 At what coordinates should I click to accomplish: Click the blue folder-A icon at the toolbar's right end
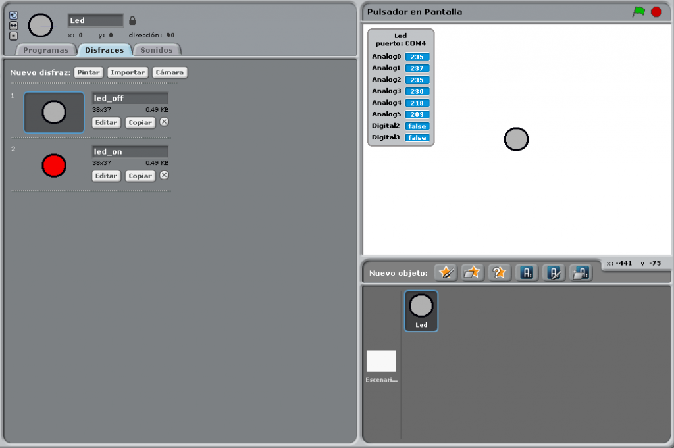click(x=580, y=272)
